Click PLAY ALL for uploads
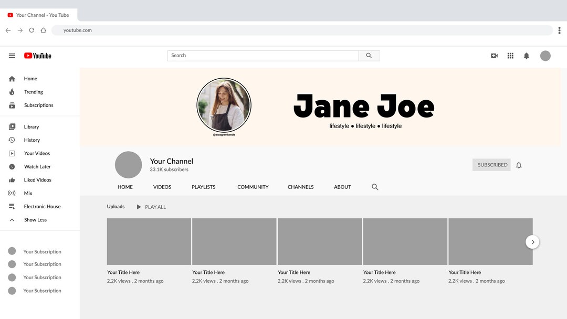567x319 pixels. tap(151, 207)
